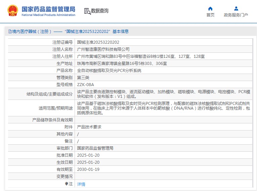Open the 详情 details link

pos(81,184)
